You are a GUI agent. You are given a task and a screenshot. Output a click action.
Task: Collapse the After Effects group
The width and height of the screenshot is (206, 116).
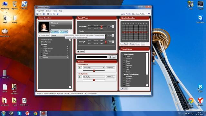pyautogui.click(x=122, y=54)
